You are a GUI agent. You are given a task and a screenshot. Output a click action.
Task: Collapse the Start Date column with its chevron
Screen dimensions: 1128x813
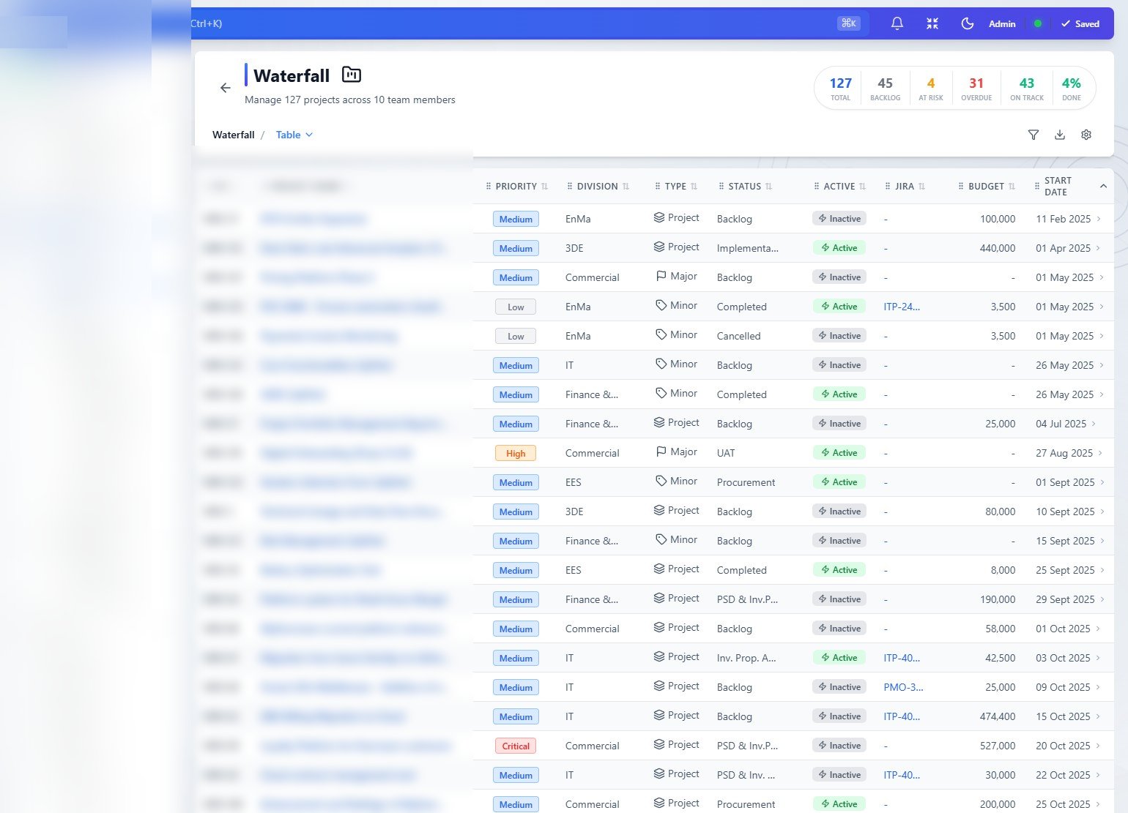(x=1104, y=186)
